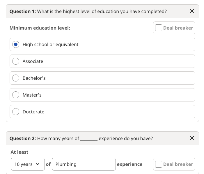Image resolution: width=204 pixels, height=174 pixels.
Task: Expand years list via the chevron arrow
Action: pyautogui.click(x=37, y=164)
